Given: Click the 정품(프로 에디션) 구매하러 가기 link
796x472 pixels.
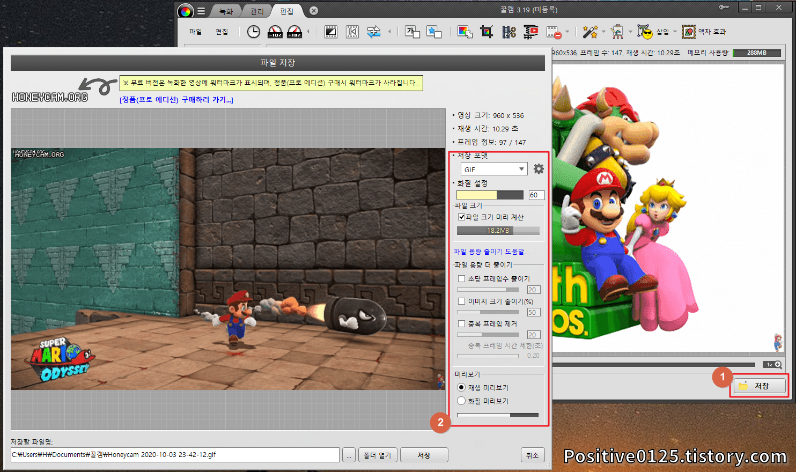Looking at the screenshot, I should [176, 100].
